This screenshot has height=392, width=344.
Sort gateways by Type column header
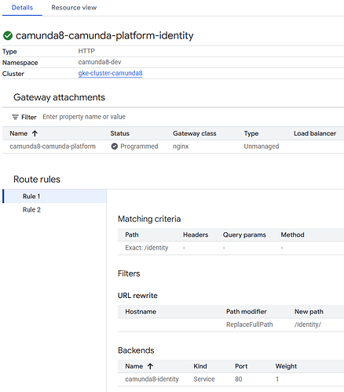[x=251, y=133]
